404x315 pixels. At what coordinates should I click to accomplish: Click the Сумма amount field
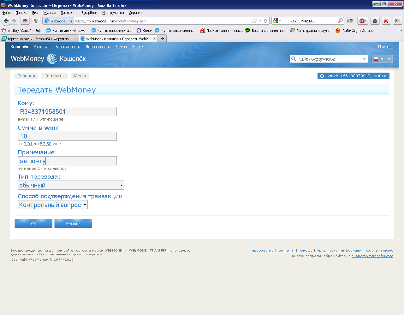[67, 136]
